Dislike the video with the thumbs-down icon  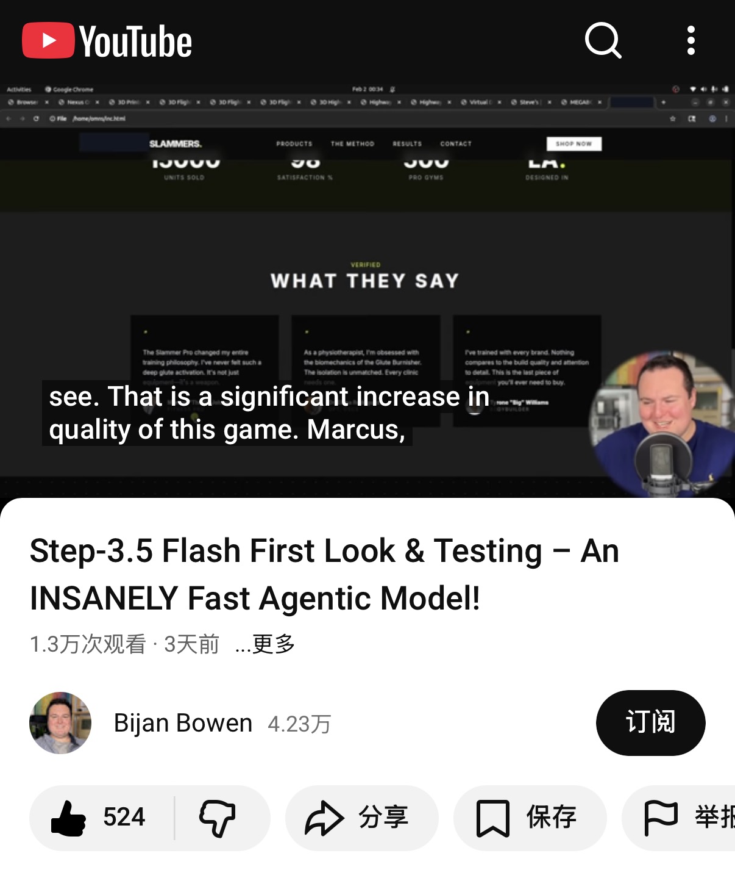(x=217, y=818)
